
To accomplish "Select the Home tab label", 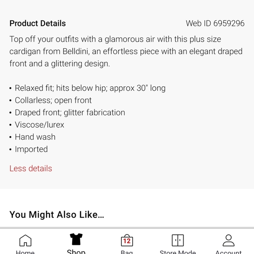I will point(25,252).
